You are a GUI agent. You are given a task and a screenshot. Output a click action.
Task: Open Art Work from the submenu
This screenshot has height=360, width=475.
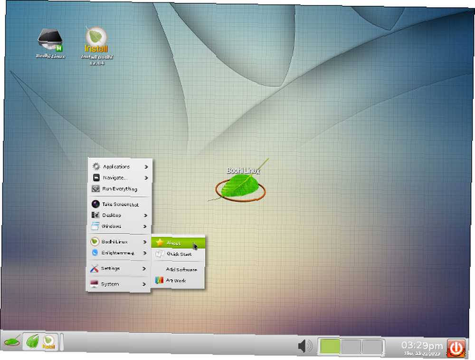coord(178,281)
